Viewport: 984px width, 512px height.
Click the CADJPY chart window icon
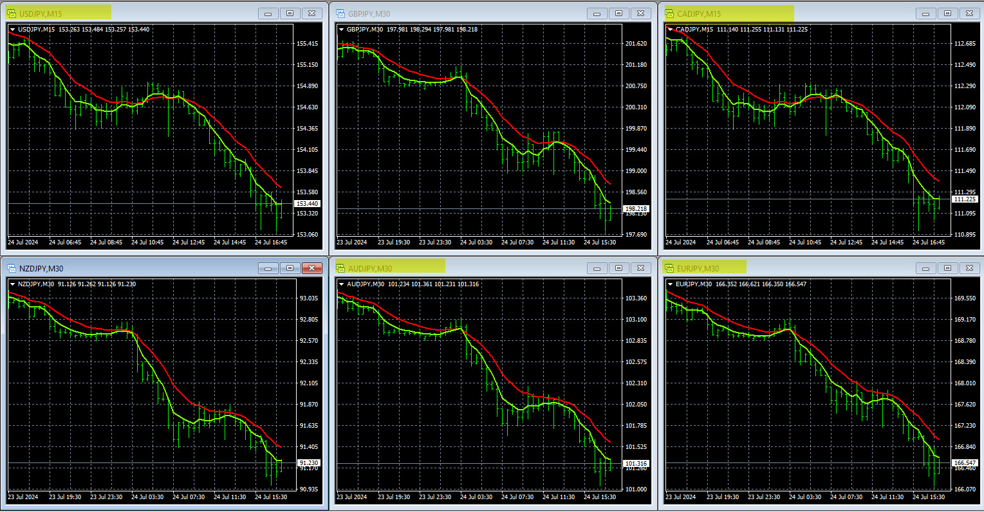click(669, 14)
